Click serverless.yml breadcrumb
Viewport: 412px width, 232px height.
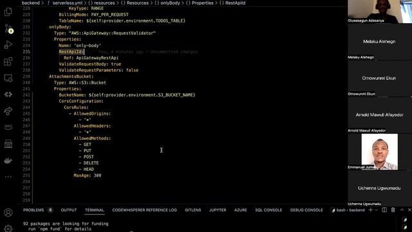[x=67, y=3]
